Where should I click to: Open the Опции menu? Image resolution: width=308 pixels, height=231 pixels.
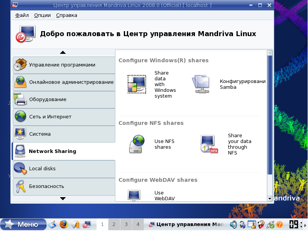point(42,15)
